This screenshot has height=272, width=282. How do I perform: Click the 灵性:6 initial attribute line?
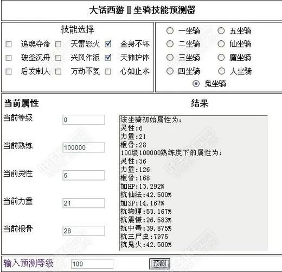[x=132, y=128]
